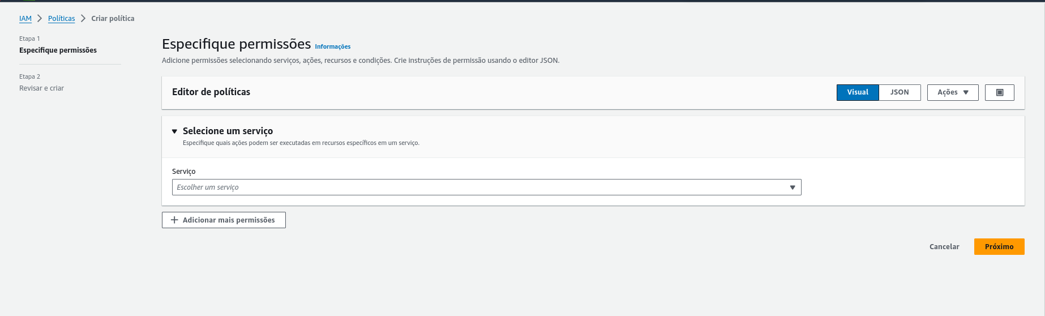
Task: Switch the policy editor to JSON mode
Action: (899, 92)
